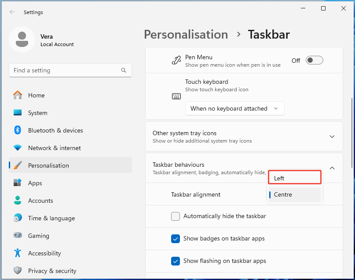Open Gaming controller icon

click(18, 236)
